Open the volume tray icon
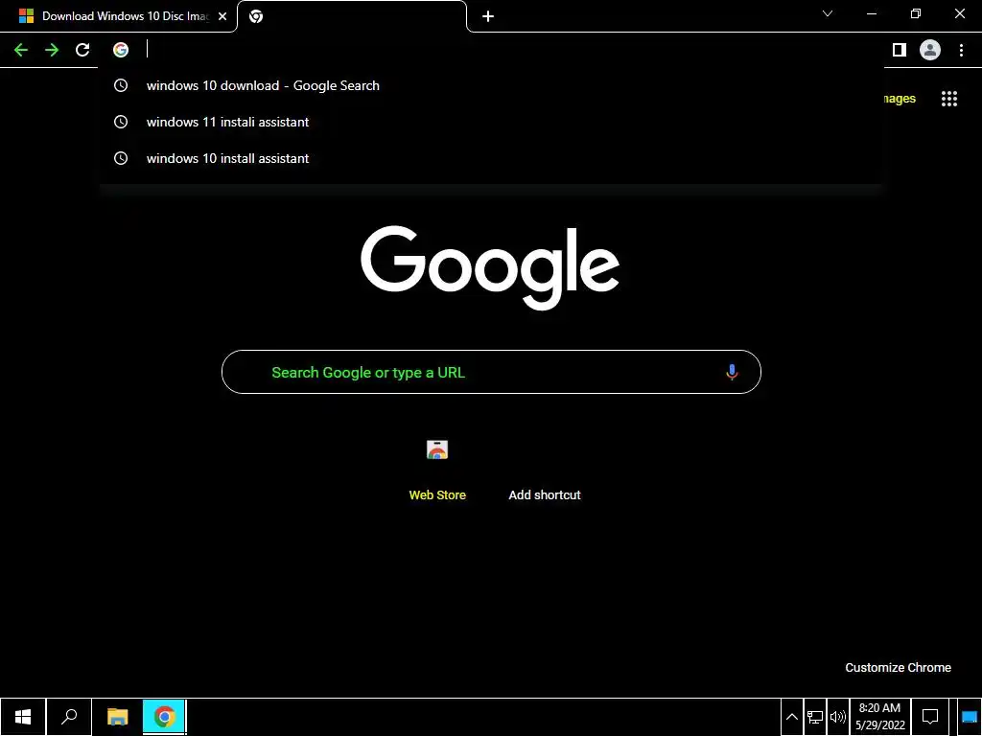Screen dimensions: 982x736 coord(837,717)
